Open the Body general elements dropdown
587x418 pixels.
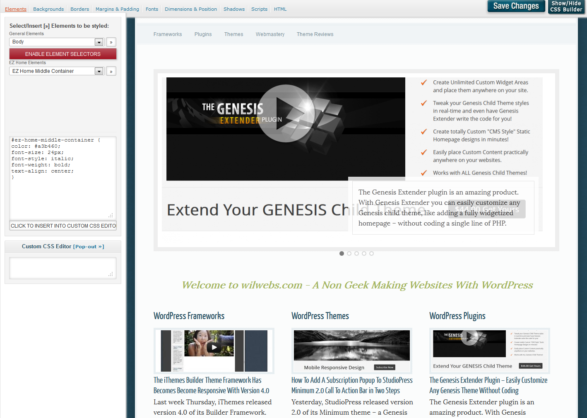pyautogui.click(x=56, y=42)
